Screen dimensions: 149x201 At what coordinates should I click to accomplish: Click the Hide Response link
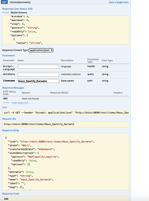click(x=20, y=103)
